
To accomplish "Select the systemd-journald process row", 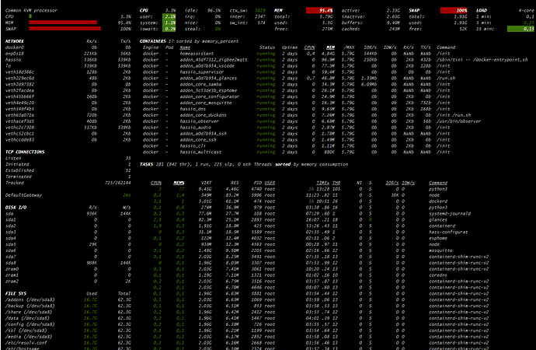I will pos(311,213).
